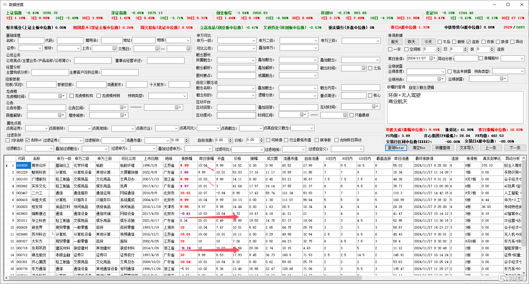Open the 限售解禁 calendar picker icon
Screen dimensions: 529x284
coord(61,115)
